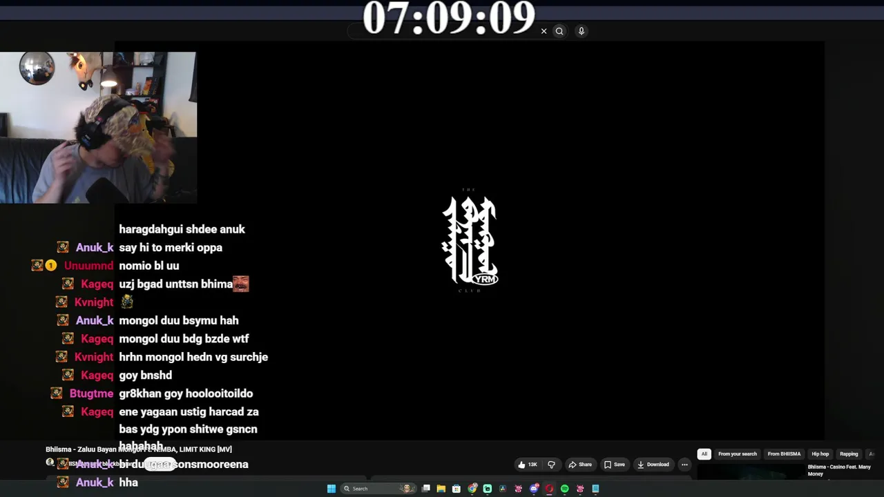Click the taskbar Search box

[x=380, y=489]
